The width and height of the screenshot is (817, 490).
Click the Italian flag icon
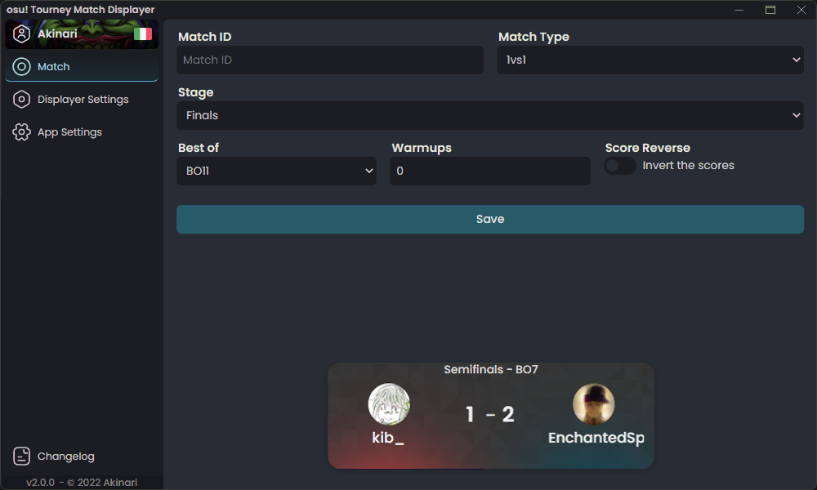[143, 34]
